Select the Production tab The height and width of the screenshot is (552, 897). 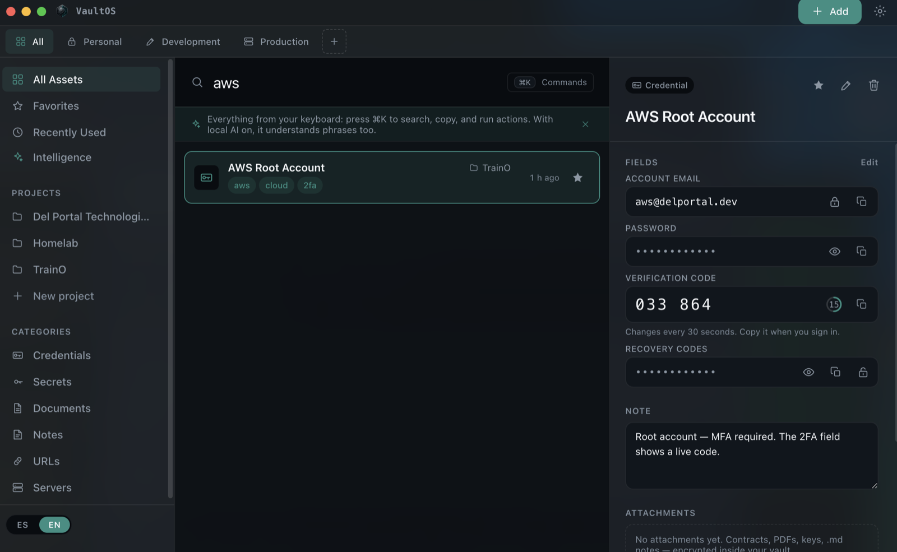point(276,41)
